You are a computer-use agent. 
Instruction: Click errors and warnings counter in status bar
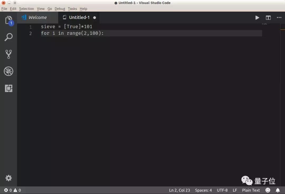(x=12, y=190)
